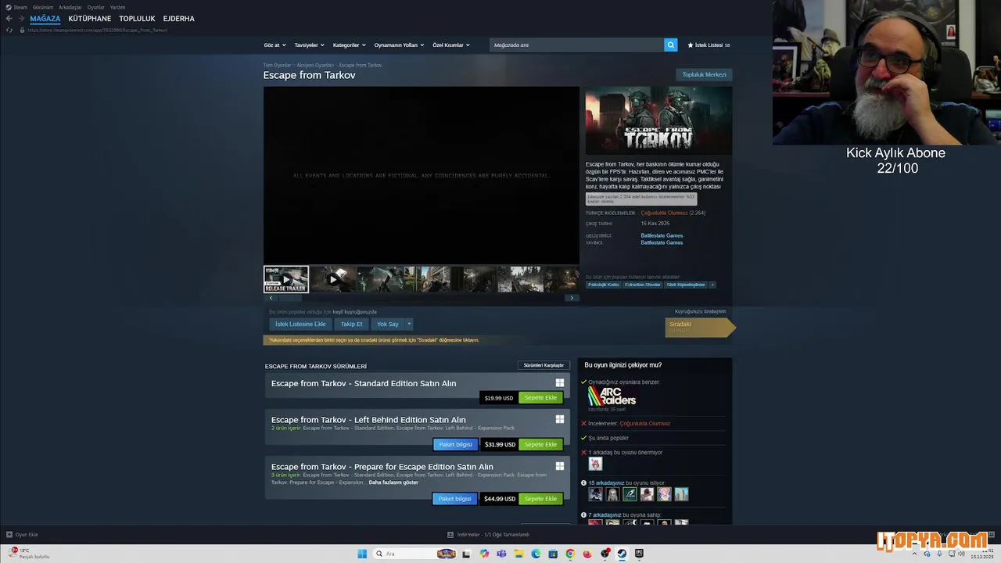Viewport: 1001px width, 563px height.
Task: Click the Psikolojik Korku tag
Action: coord(603,285)
